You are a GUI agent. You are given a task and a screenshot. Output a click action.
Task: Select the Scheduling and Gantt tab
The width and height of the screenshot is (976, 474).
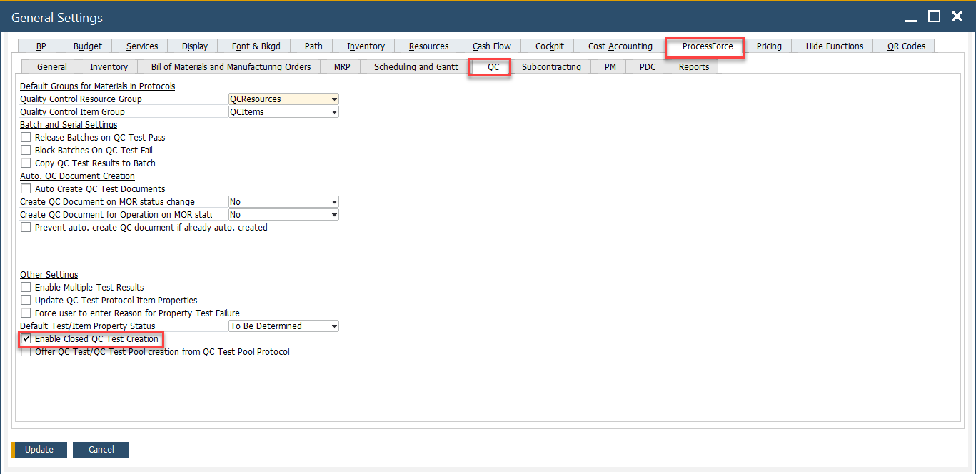pos(416,67)
